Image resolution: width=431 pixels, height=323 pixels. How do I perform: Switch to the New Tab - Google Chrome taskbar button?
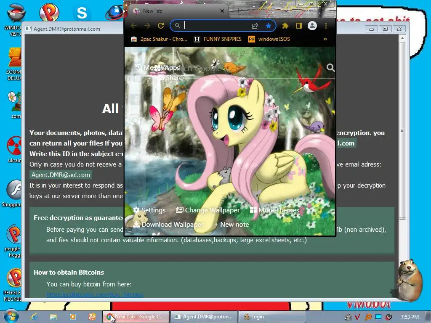[136, 317]
